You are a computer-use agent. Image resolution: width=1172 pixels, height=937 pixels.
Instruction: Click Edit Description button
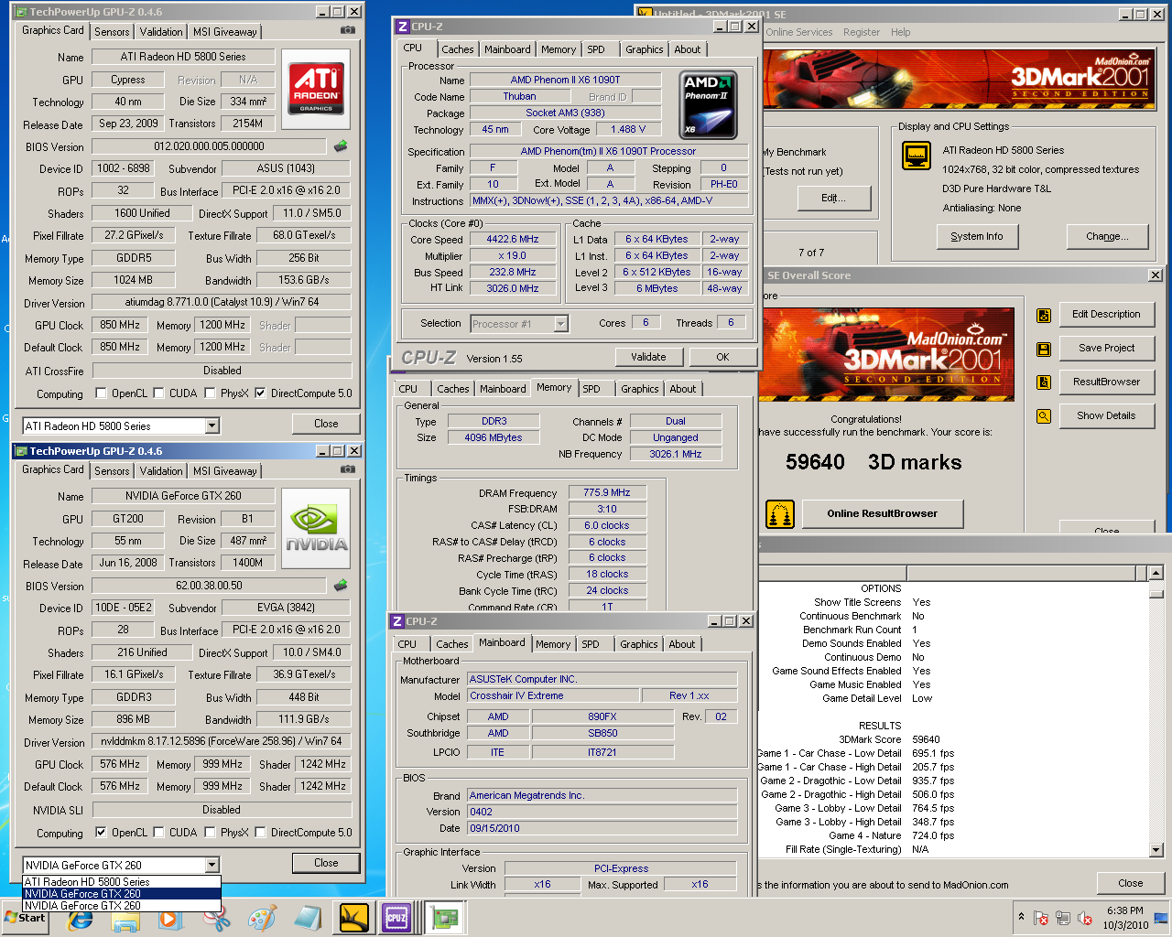(x=1107, y=314)
